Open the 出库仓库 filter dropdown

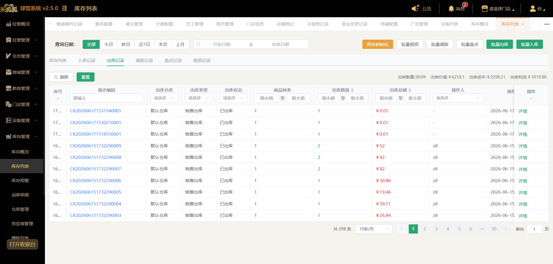point(164,98)
